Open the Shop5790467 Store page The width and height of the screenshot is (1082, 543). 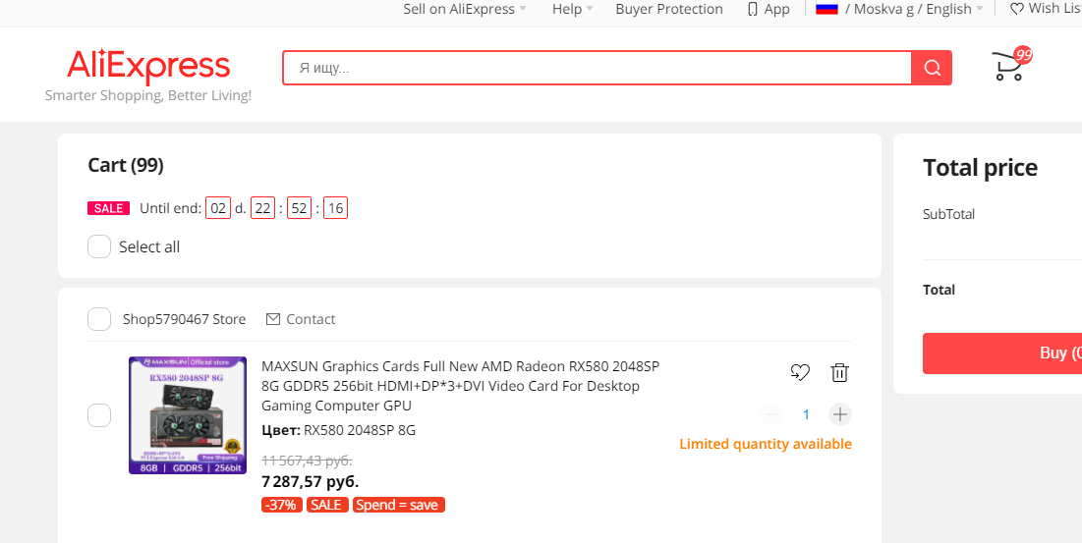(184, 319)
